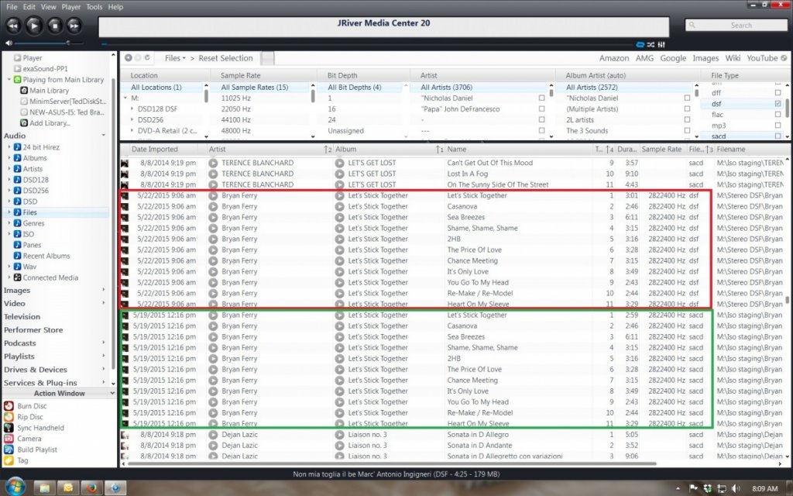Image resolution: width=793 pixels, height=496 pixels.
Task: Check the mp3 file type checkbox
Action: point(778,126)
